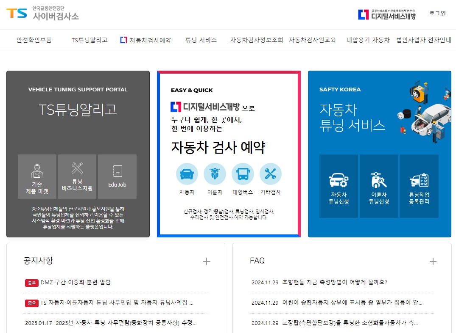Select the 자동차 car inspection reservation icon

point(187,173)
